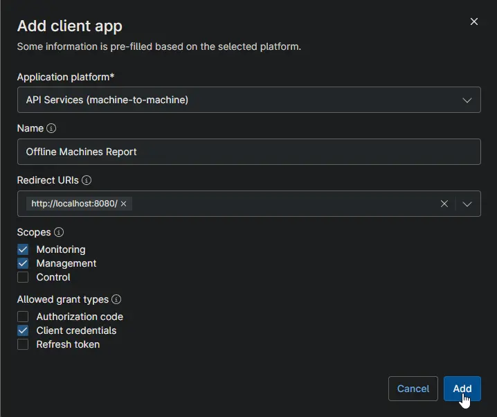The width and height of the screenshot is (497, 417).
Task: Enable the Control scope checkbox
Action: pos(23,277)
